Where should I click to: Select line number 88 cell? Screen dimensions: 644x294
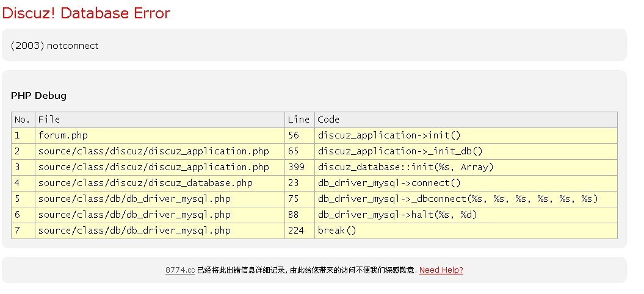click(x=299, y=215)
